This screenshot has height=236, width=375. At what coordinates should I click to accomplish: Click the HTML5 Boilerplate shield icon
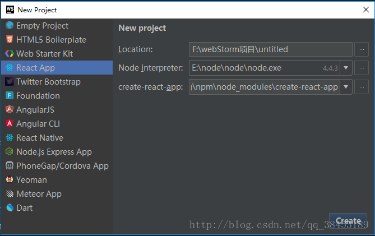coord(10,39)
